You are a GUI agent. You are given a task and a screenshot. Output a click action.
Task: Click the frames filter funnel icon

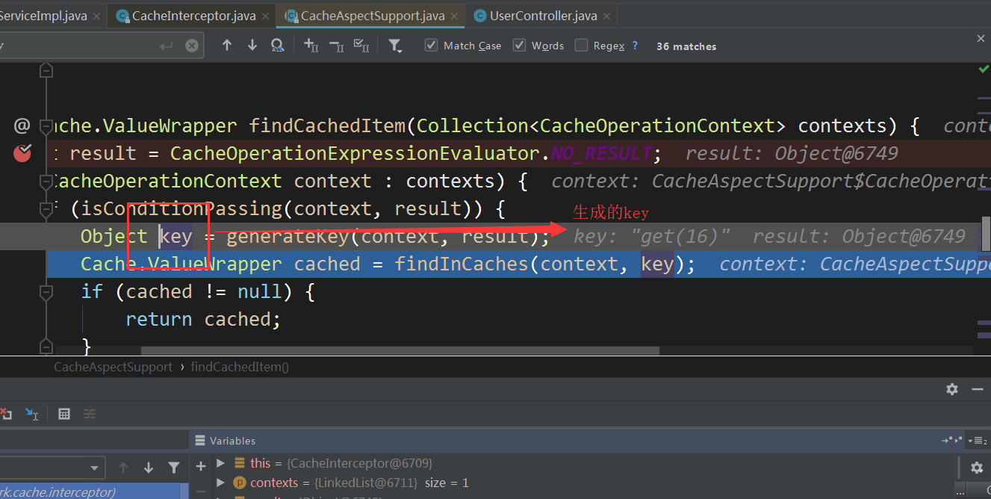click(174, 468)
